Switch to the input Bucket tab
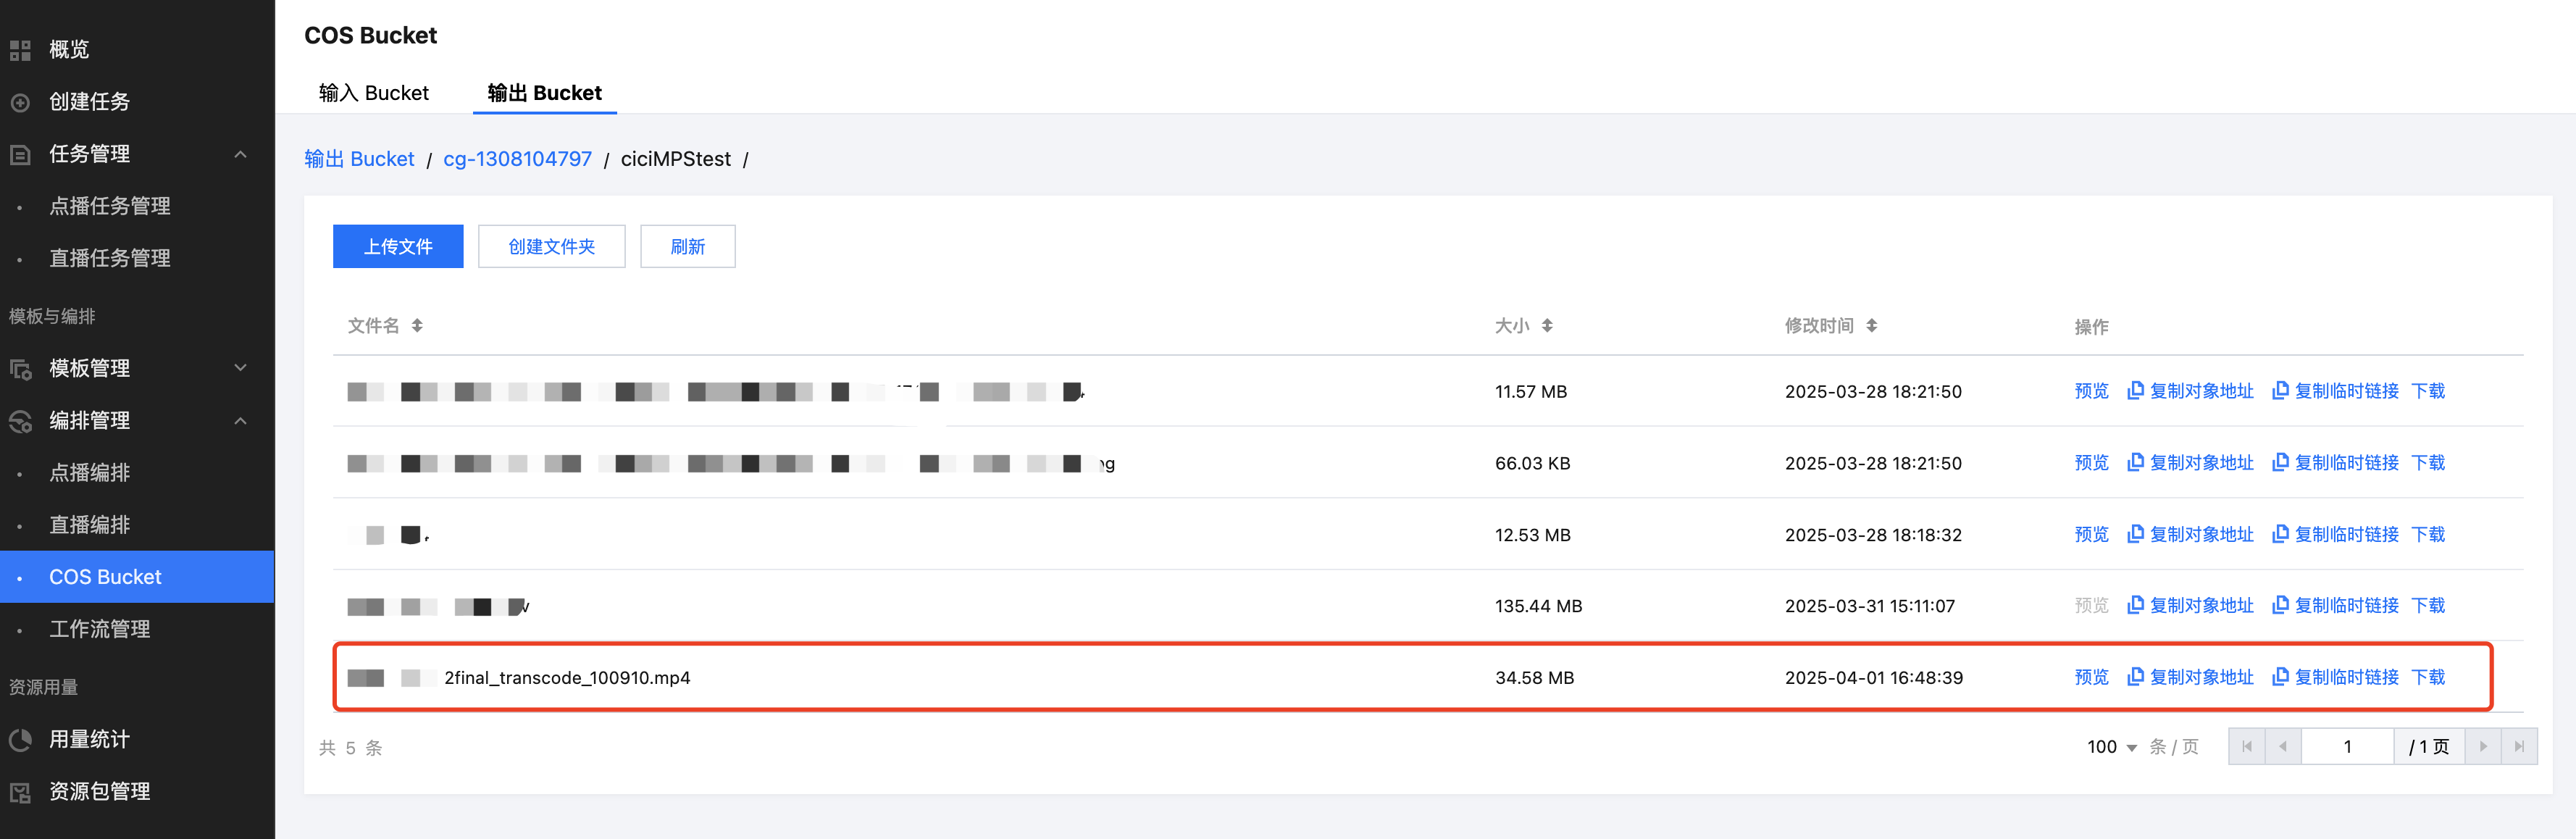This screenshot has width=2576, height=839. pos(373,93)
